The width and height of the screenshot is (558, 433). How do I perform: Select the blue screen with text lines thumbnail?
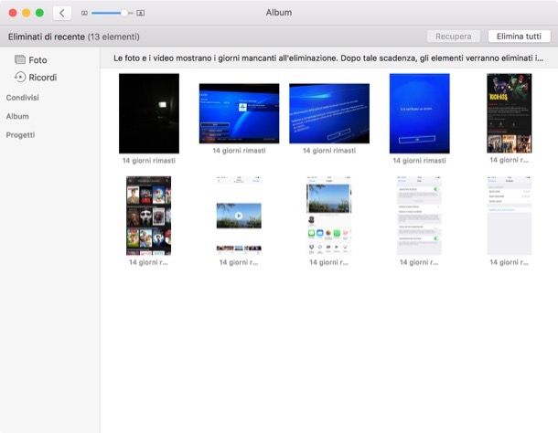(329, 113)
